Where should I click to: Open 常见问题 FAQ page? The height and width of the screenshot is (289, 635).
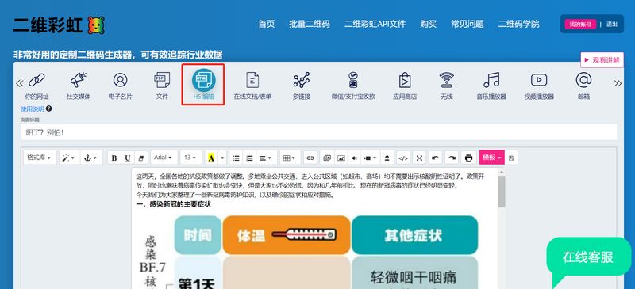(468, 24)
